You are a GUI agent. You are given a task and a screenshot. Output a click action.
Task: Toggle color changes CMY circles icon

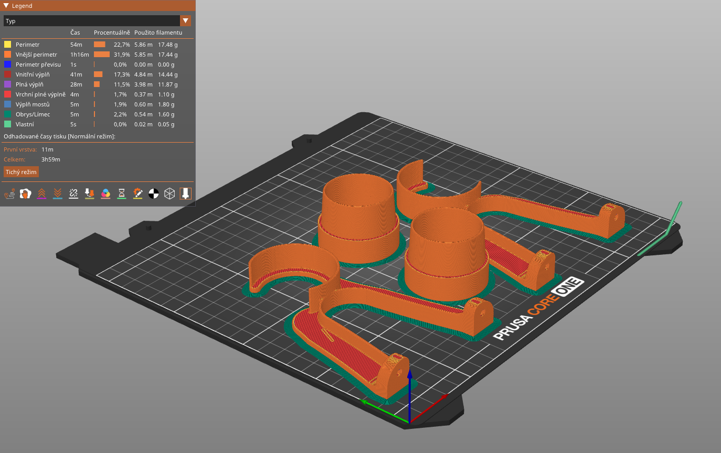[105, 193]
